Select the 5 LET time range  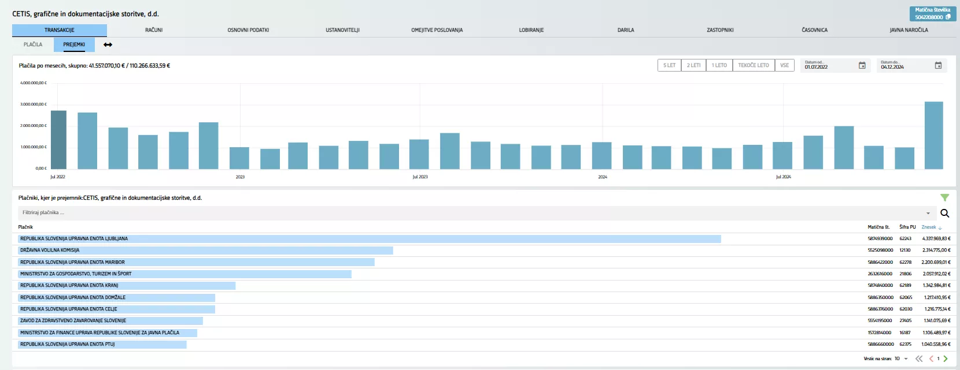[x=669, y=65]
